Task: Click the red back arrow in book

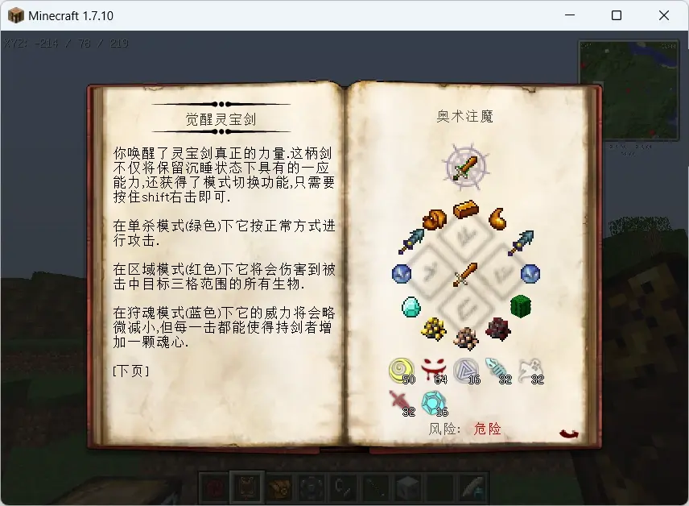Action: [569, 433]
